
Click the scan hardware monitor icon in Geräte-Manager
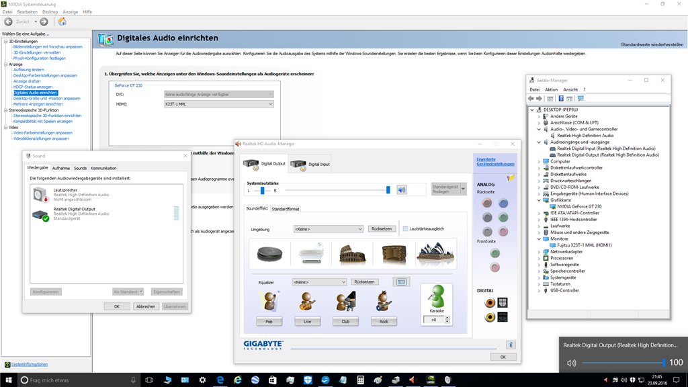pyautogui.click(x=580, y=99)
